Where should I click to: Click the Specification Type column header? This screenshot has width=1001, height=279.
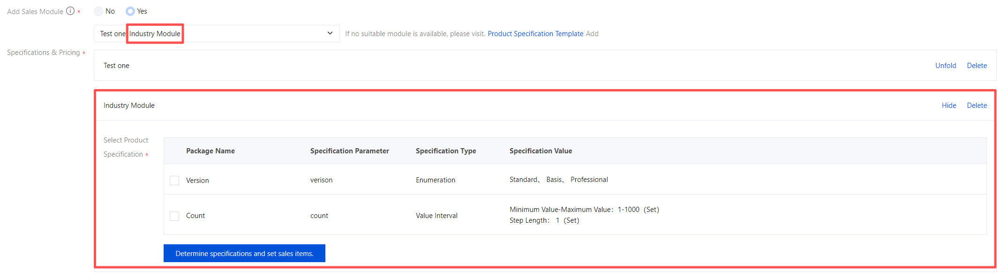445,151
